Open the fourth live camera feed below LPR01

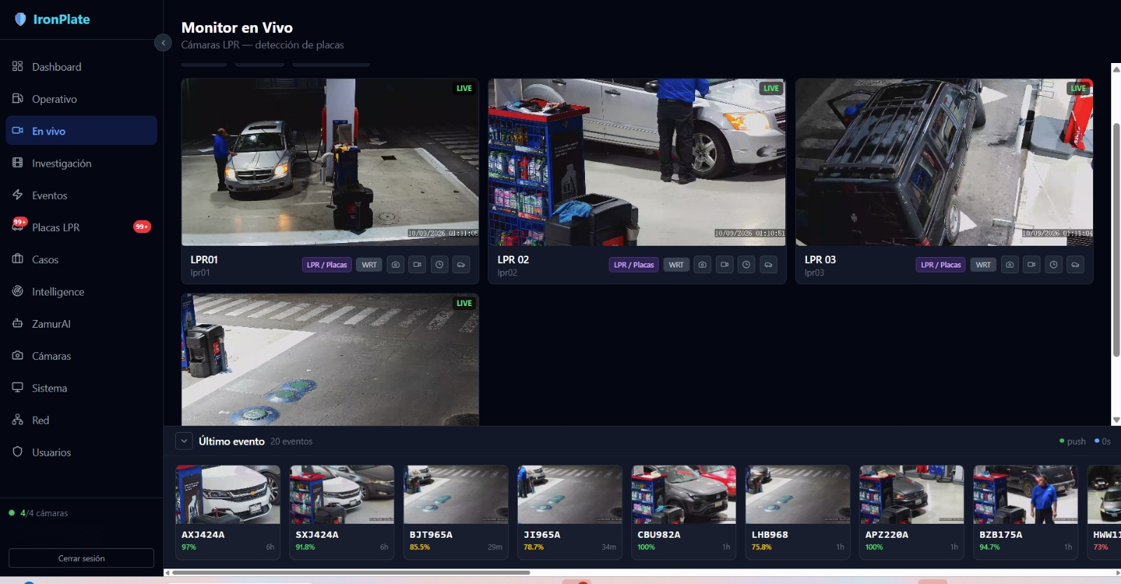click(x=330, y=359)
